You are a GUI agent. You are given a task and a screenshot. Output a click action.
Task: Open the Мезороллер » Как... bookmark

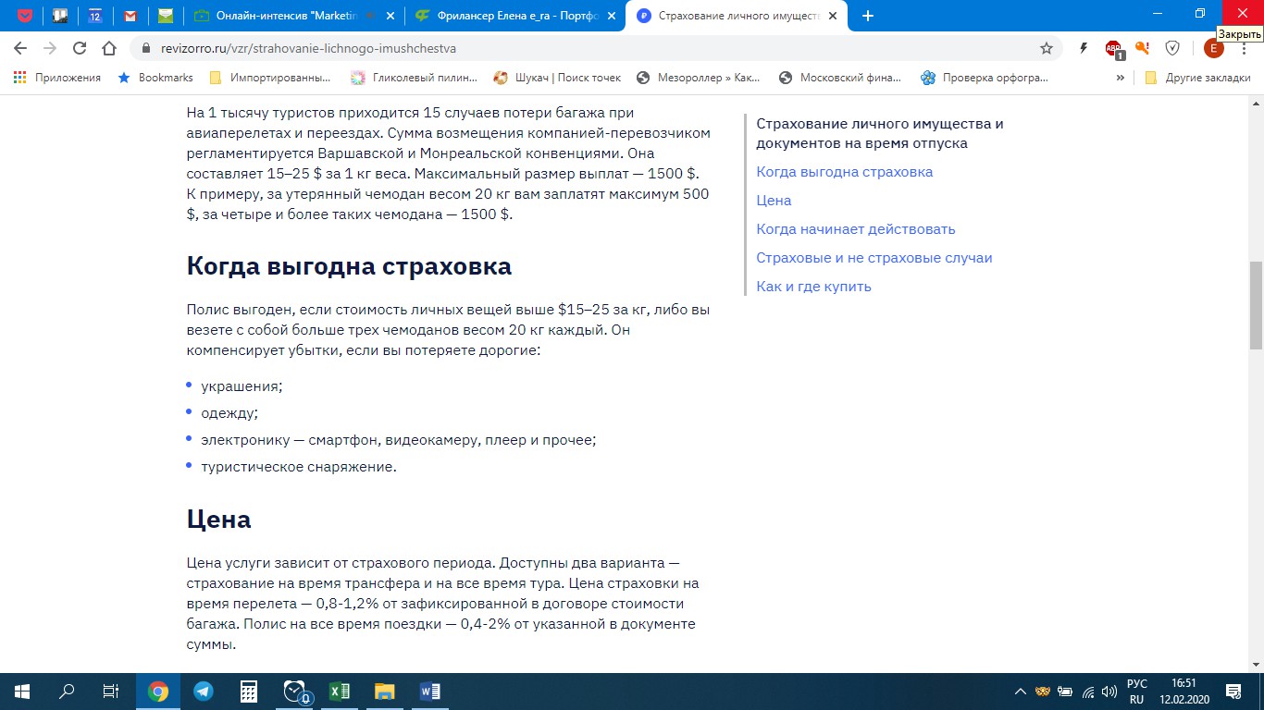click(699, 78)
